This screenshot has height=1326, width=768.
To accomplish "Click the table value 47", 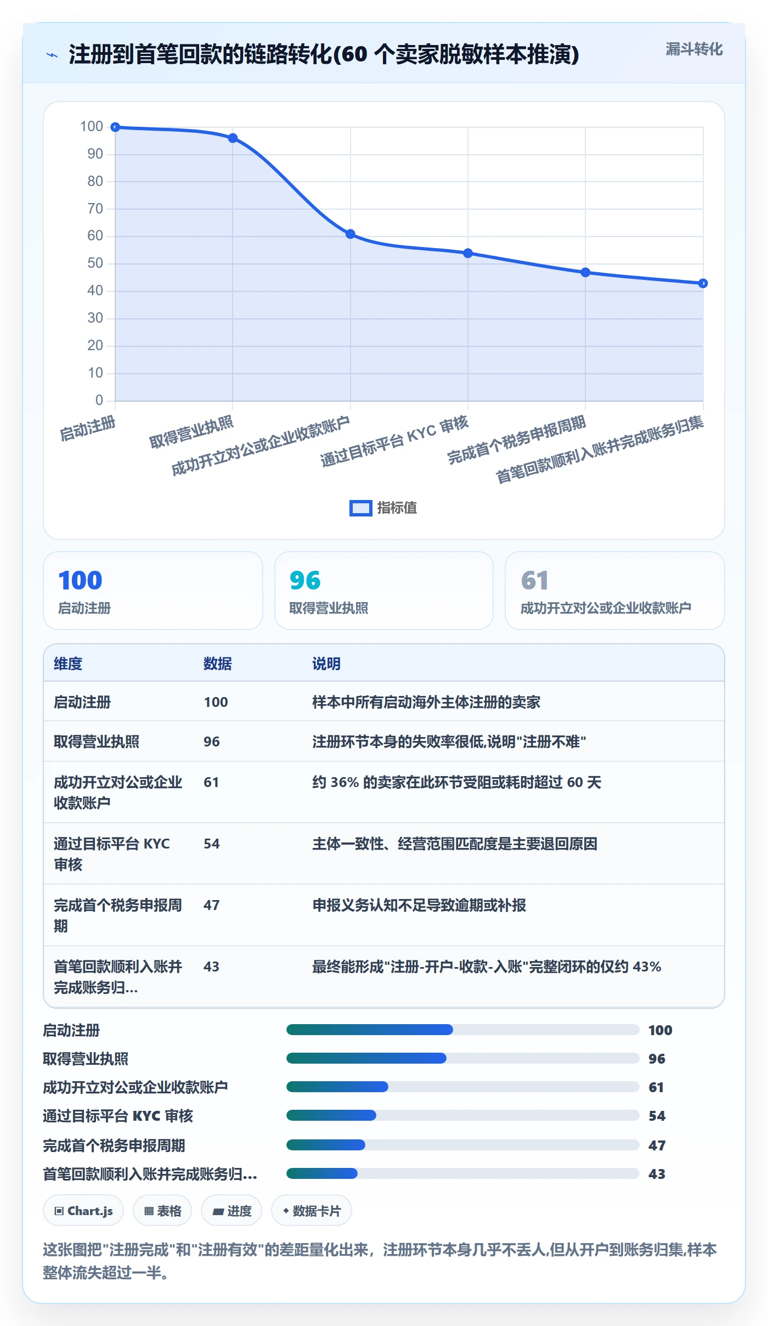I will click(x=212, y=905).
